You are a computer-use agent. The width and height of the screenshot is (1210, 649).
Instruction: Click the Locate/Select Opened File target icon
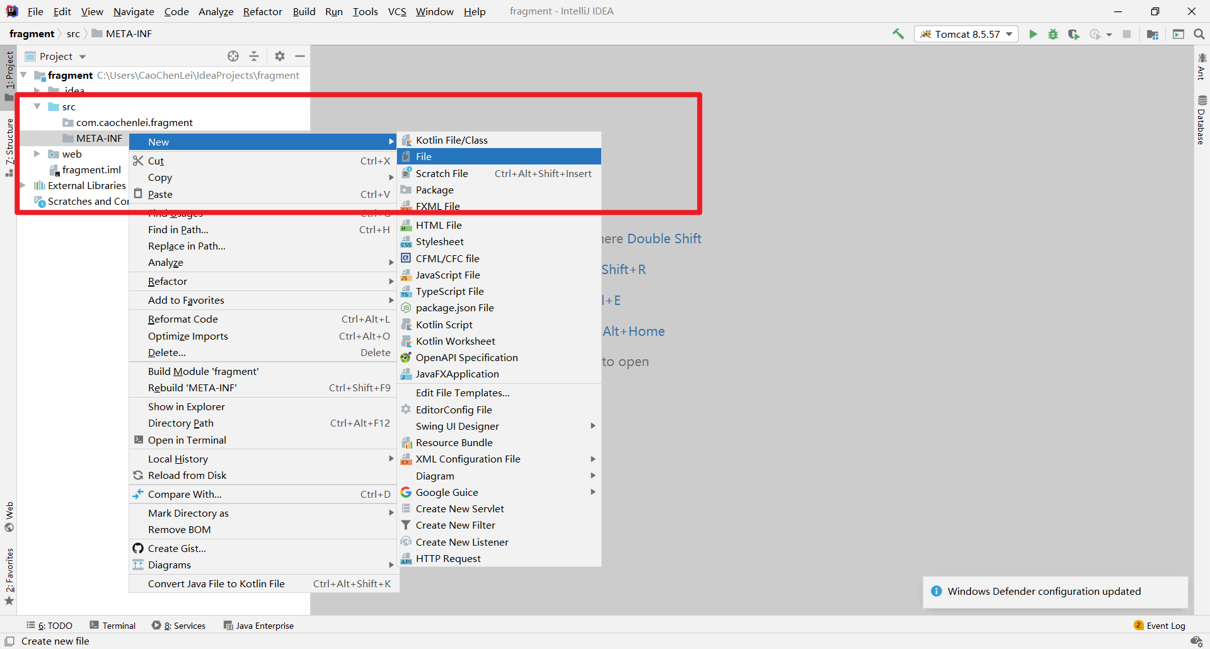pyautogui.click(x=233, y=56)
